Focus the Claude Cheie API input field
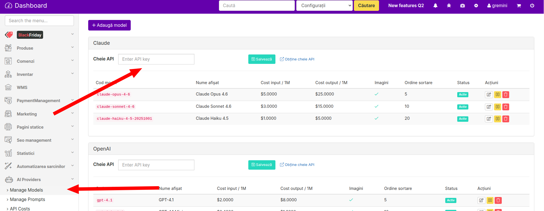 pos(156,59)
